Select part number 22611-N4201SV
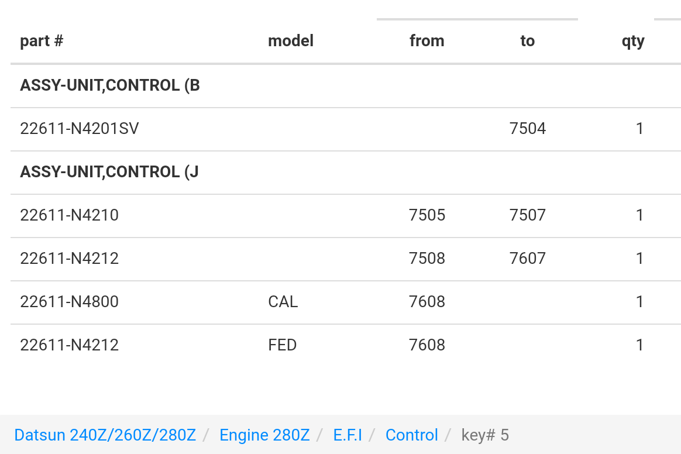Screen dimensions: 681x454 click(x=80, y=129)
